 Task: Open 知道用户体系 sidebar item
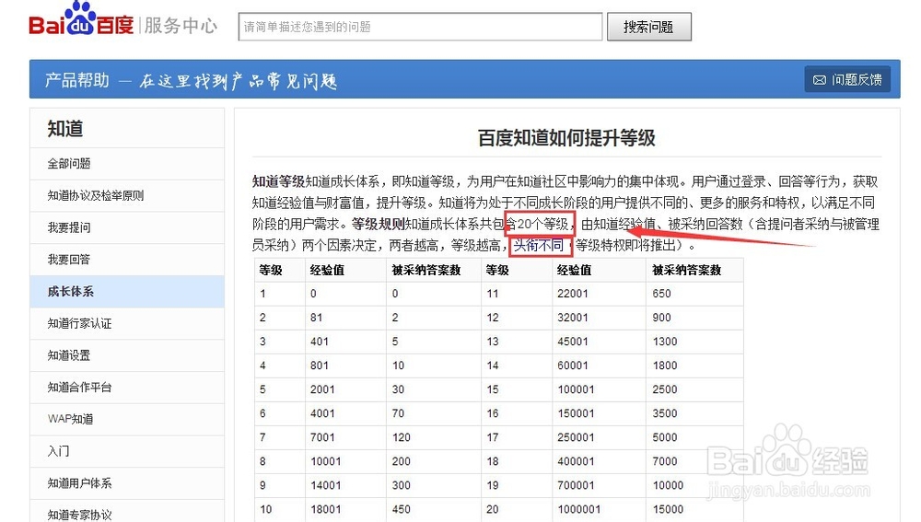pos(127,483)
